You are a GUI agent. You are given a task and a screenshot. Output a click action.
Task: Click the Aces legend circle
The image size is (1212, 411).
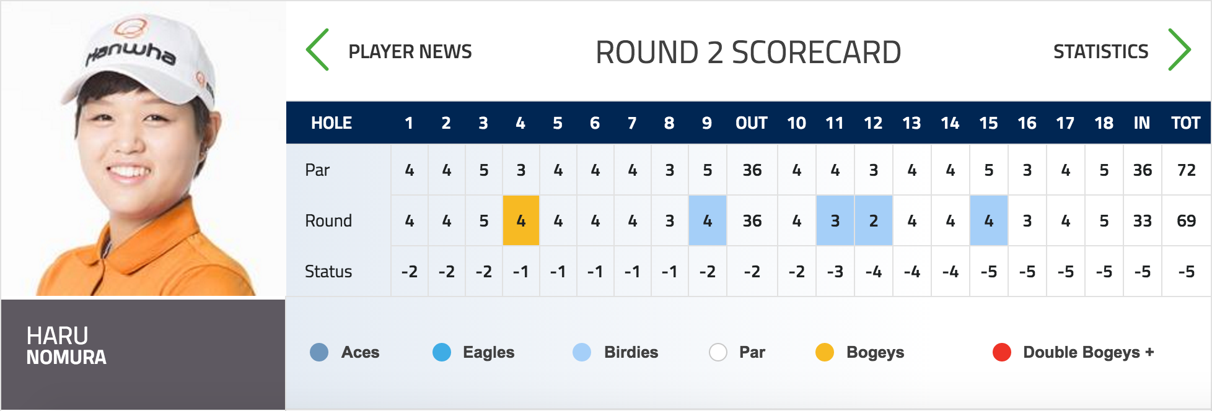click(x=319, y=352)
